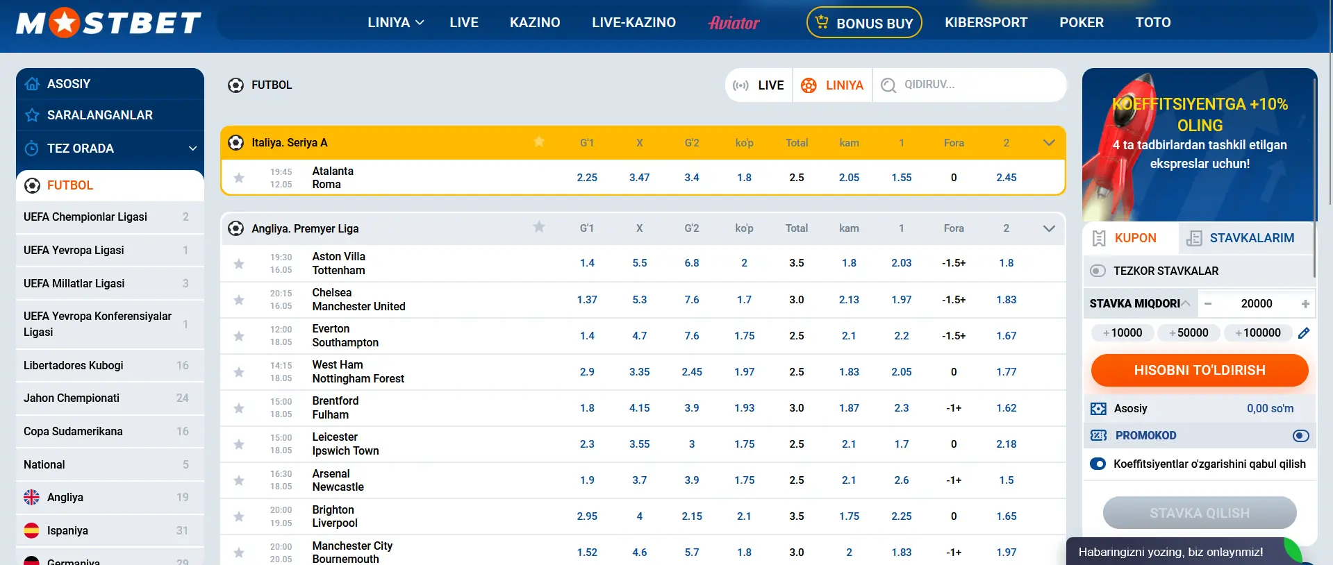Click the Ispaniya flag icon

(32, 530)
